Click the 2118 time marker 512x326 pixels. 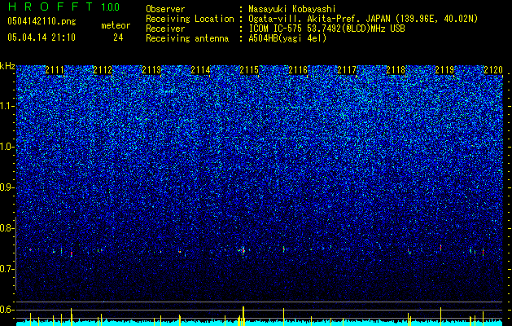click(x=396, y=69)
